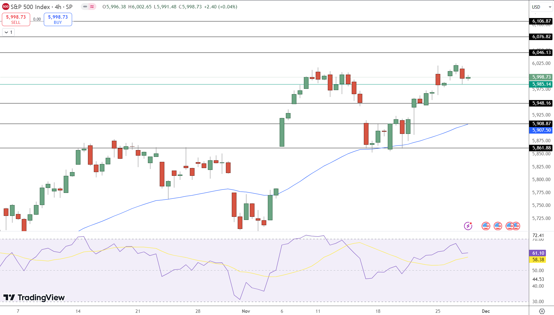Click the open value O5,996.38
554x315 pixels.
click(x=114, y=7)
